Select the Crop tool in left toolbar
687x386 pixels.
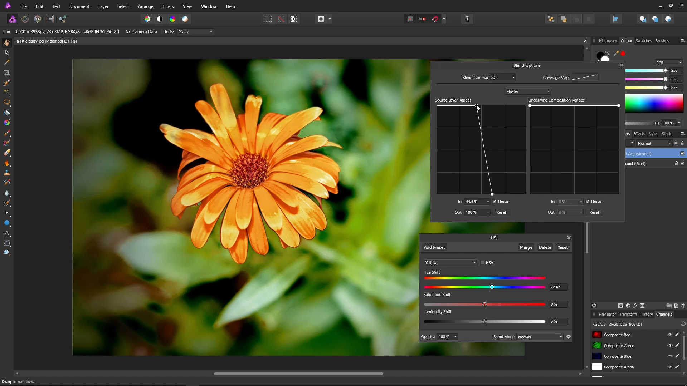tap(7, 73)
